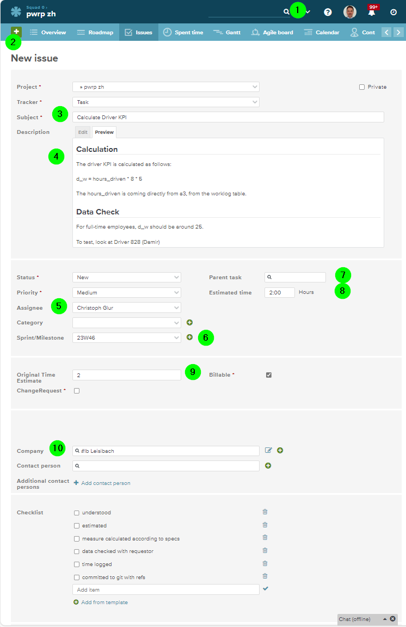This screenshot has width=406, height=627.
Task: Check 'measure calculated according to specs' box
Action: pyautogui.click(x=77, y=539)
